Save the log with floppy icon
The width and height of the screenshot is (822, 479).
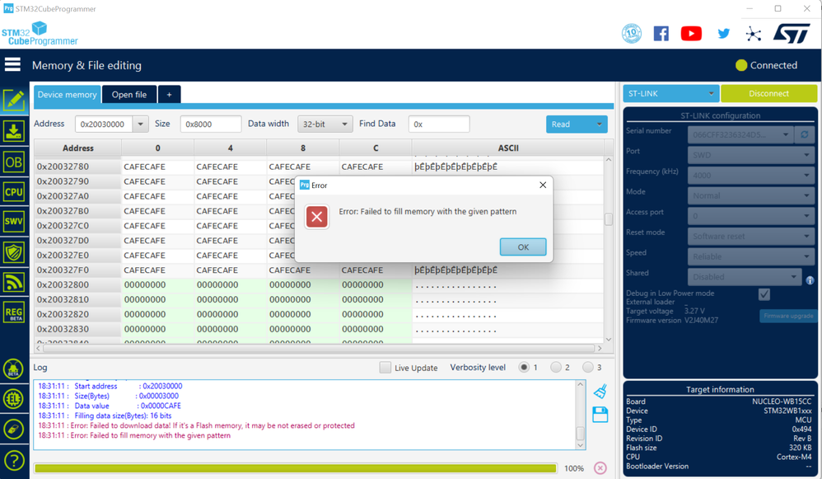[600, 415]
